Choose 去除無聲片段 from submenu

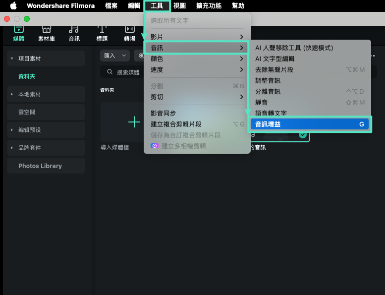(310, 69)
